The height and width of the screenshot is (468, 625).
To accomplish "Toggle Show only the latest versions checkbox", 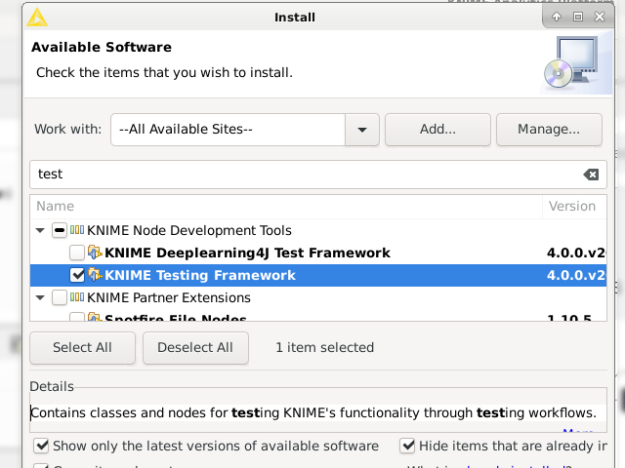I will pos(41,446).
